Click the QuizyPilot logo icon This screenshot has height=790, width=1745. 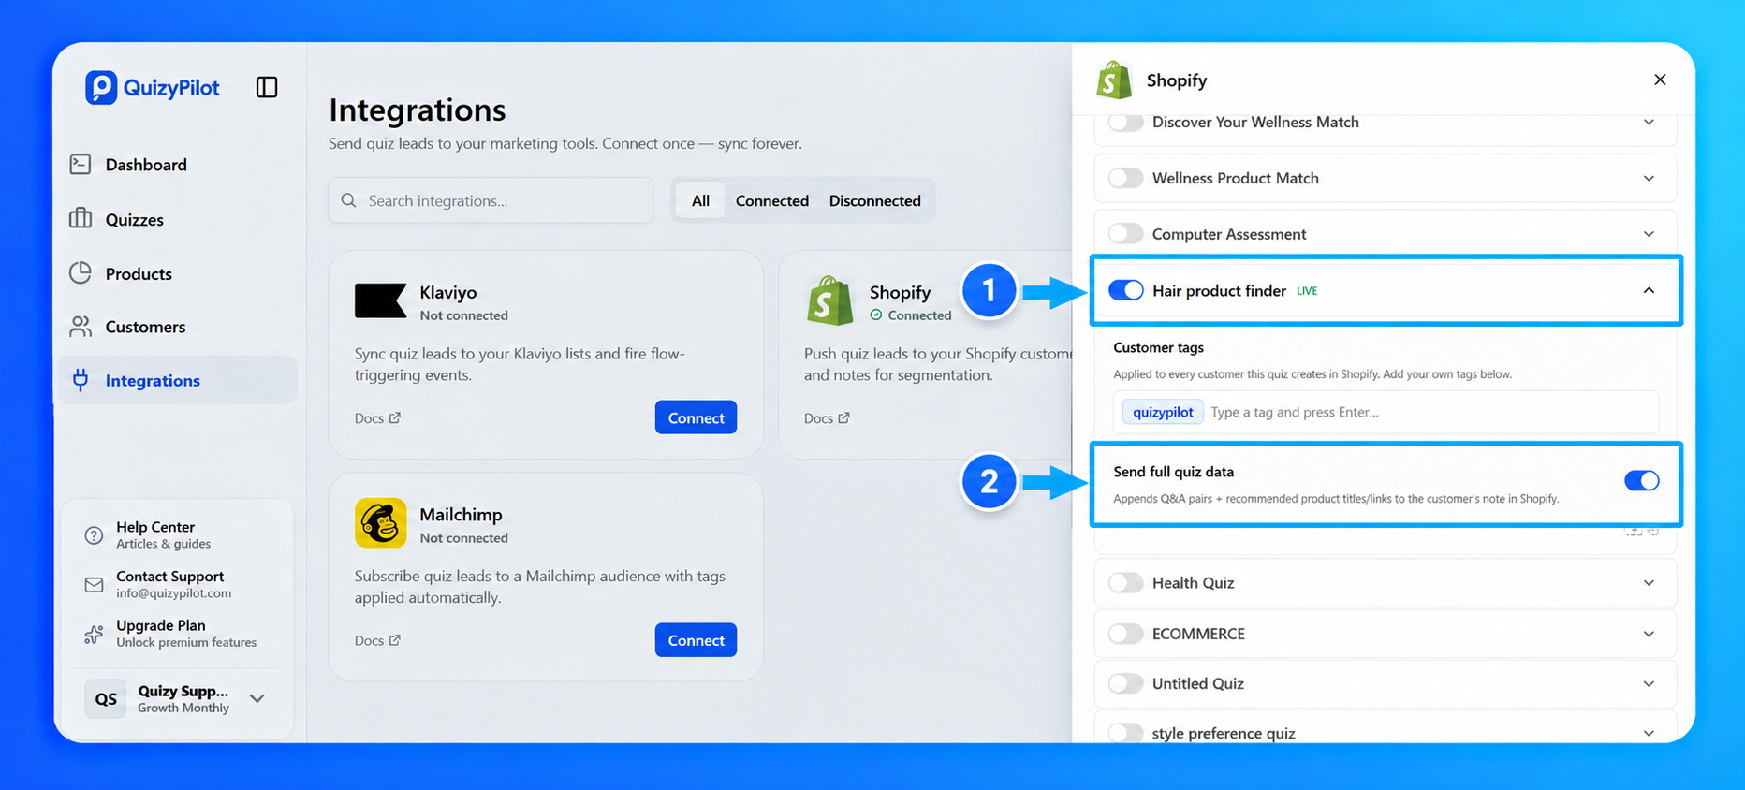pyautogui.click(x=101, y=88)
